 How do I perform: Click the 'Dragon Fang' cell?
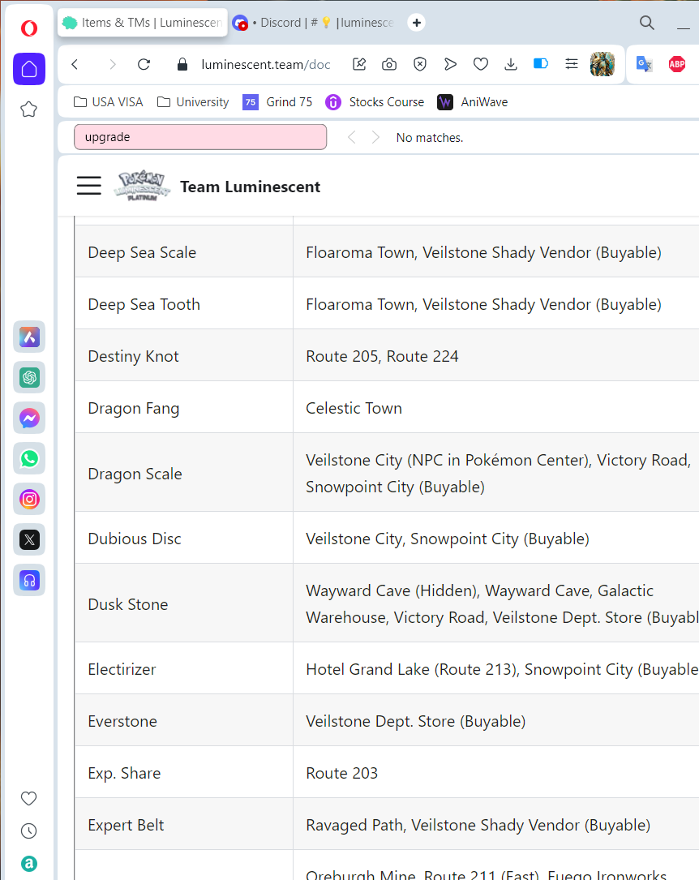coord(184,407)
